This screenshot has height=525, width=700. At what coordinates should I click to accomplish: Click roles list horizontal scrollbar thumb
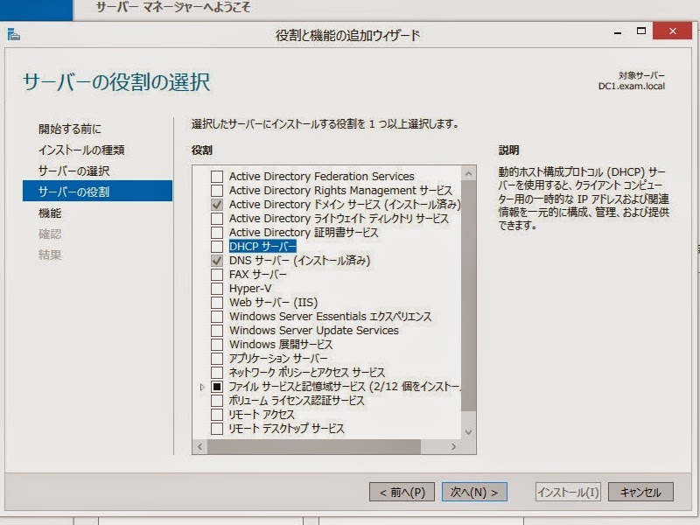(x=314, y=446)
